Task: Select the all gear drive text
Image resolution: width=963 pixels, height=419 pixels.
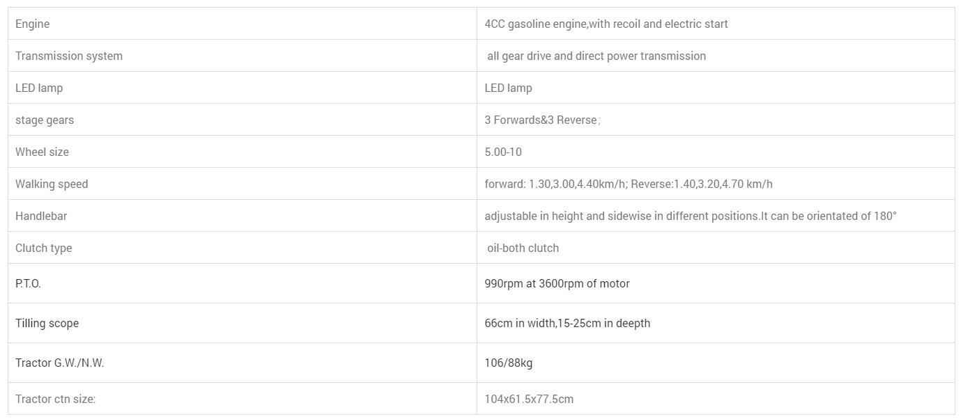Action: [596, 56]
